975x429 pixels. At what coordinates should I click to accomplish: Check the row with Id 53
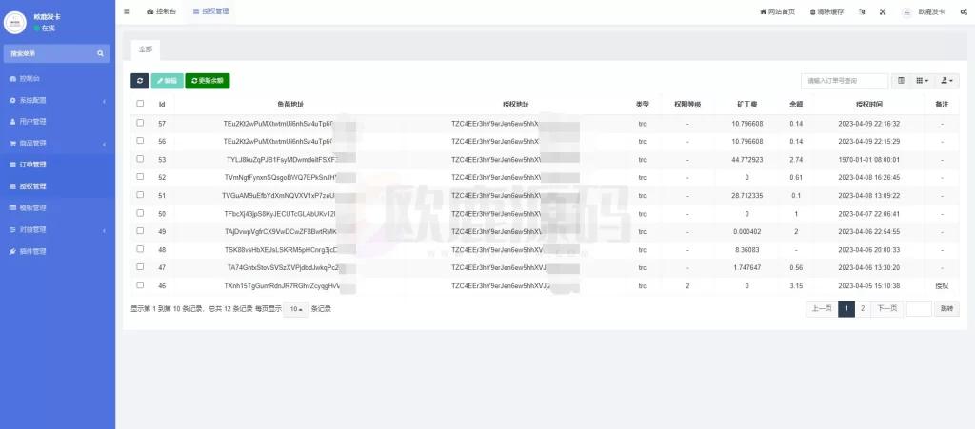tap(140, 159)
